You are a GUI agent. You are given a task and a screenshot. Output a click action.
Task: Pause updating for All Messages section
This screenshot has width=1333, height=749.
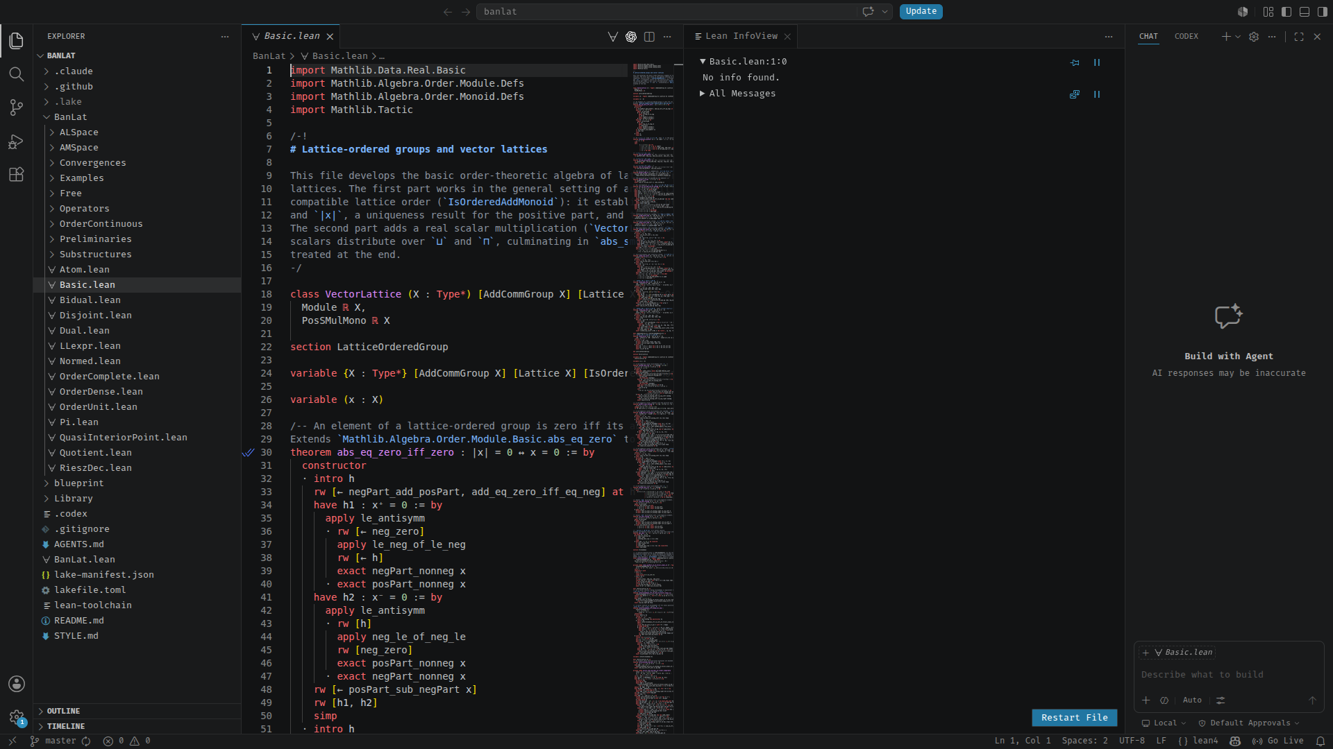(x=1097, y=94)
